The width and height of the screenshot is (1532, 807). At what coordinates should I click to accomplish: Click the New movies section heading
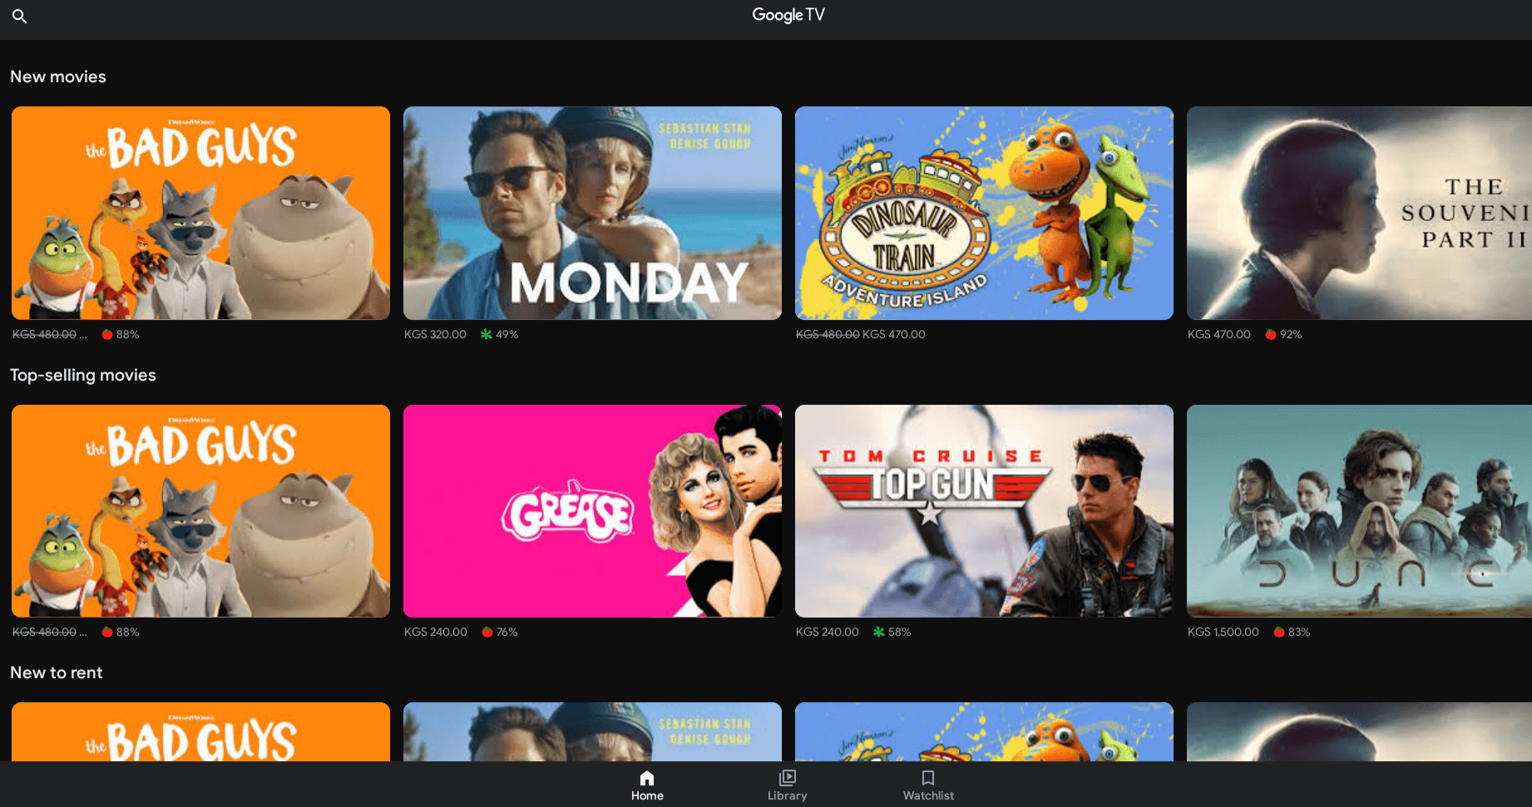tap(58, 76)
